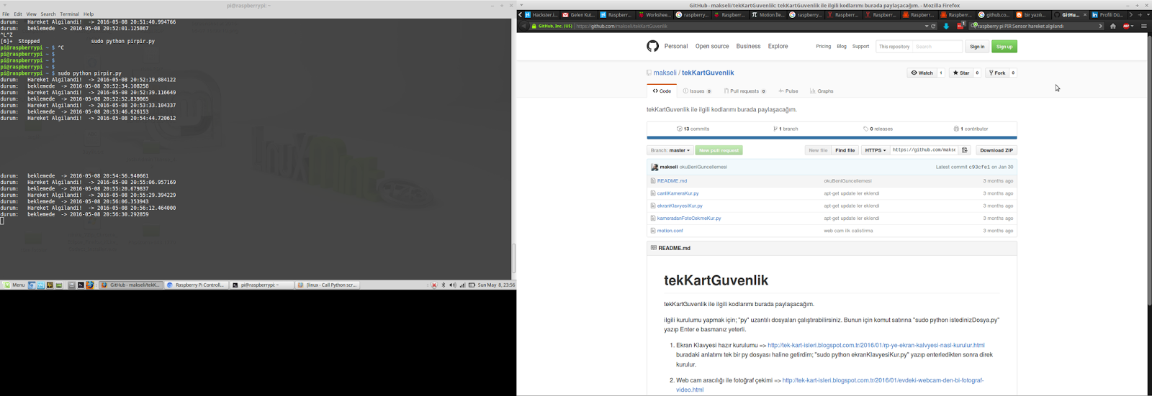Open terminal Edit menu
Image resolution: width=1152 pixels, height=396 pixels.
click(18, 14)
